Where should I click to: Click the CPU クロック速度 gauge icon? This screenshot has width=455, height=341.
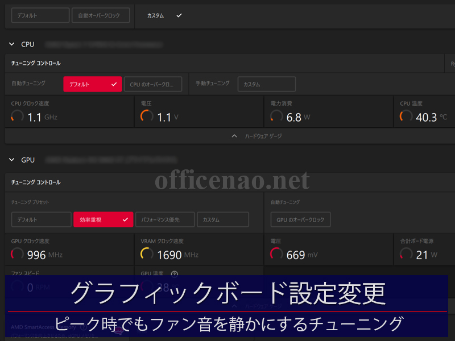click(x=17, y=117)
